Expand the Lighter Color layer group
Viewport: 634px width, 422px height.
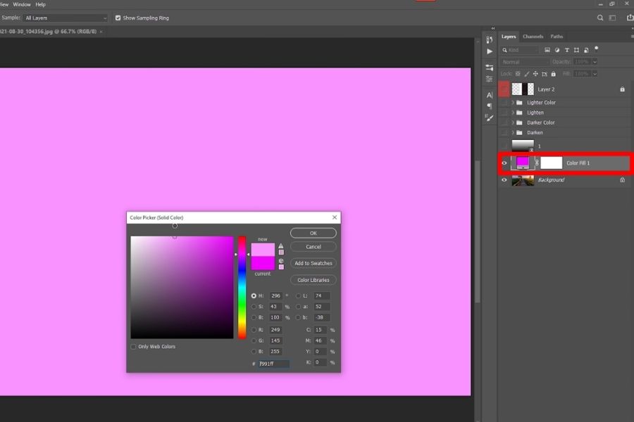[x=512, y=103]
